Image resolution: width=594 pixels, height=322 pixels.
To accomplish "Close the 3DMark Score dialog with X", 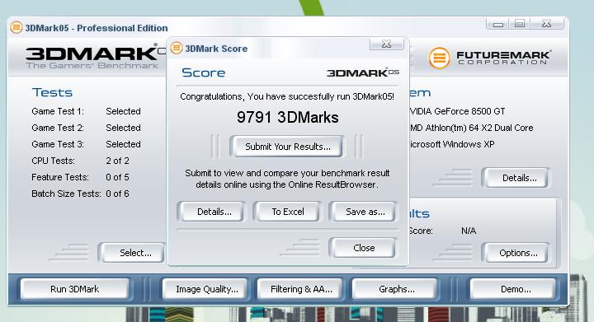I will (x=386, y=44).
